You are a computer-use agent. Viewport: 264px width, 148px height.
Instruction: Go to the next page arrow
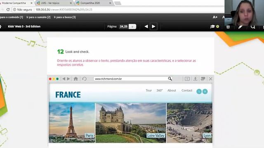[153, 26]
